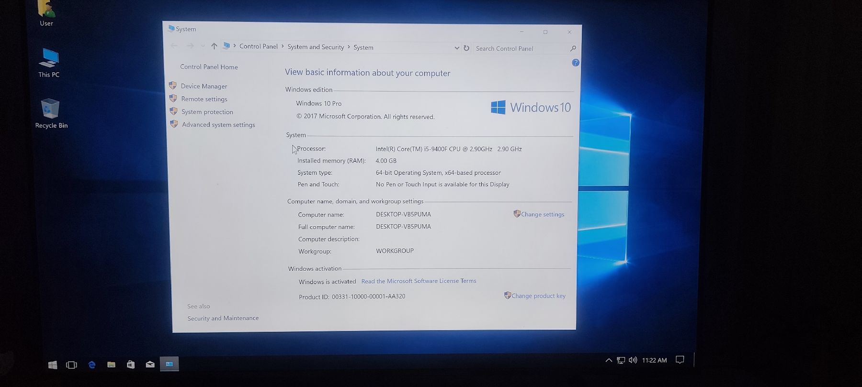Screen dimensions: 862x387
Task: Expand the address bar history dropdown
Action: [x=456, y=48]
